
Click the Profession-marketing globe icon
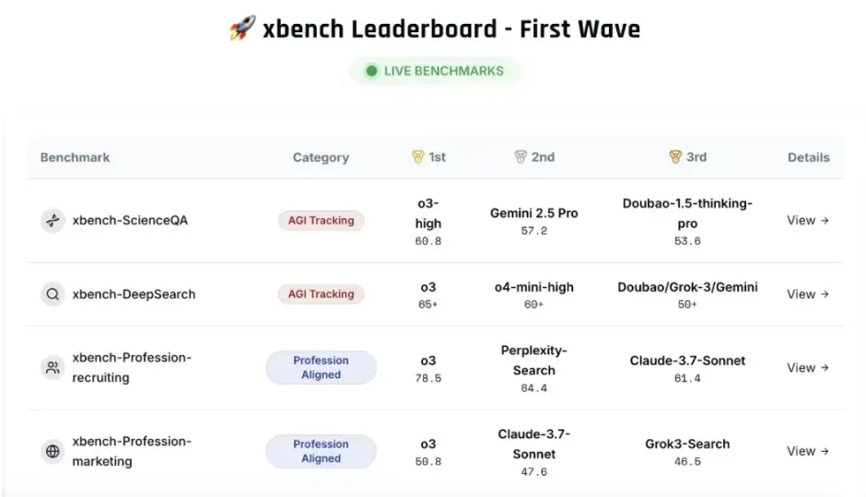(x=53, y=451)
